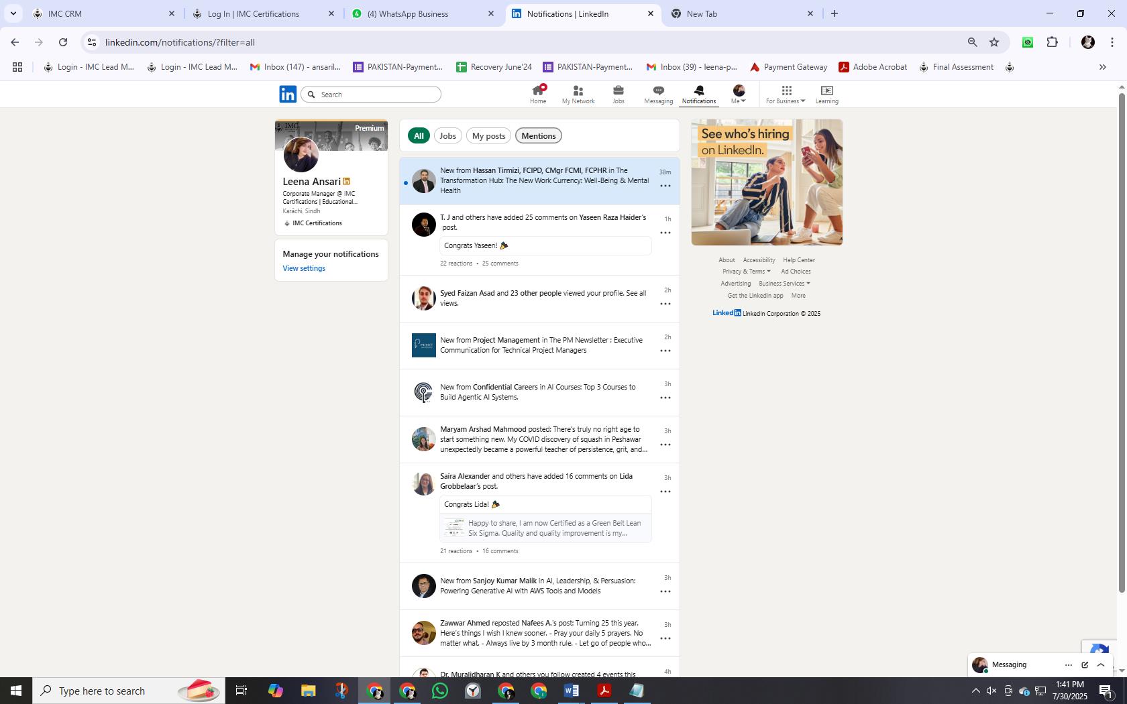Open Congrats Lida post preview
Viewport: 1127px width, 704px height.
[545, 518]
